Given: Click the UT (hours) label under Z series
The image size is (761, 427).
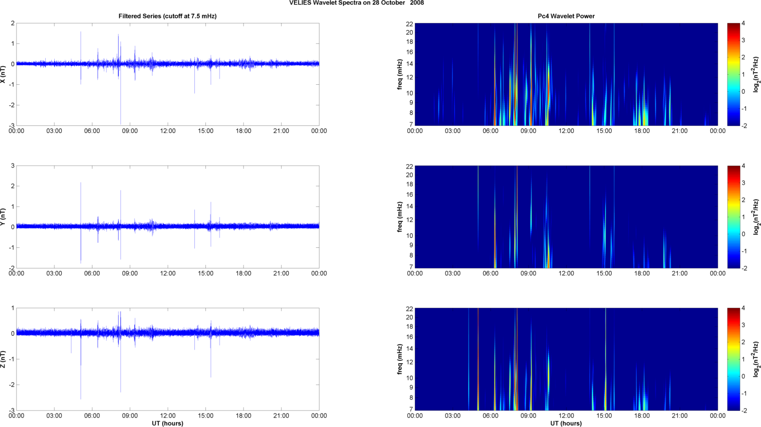Looking at the screenshot, I should (x=167, y=423).
